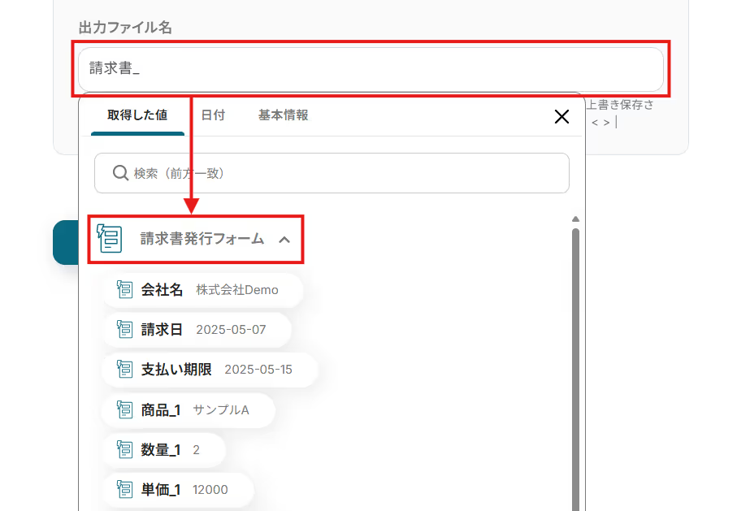
Task: Click the 出力ファイル名 label
Action: tap(125, 28)
